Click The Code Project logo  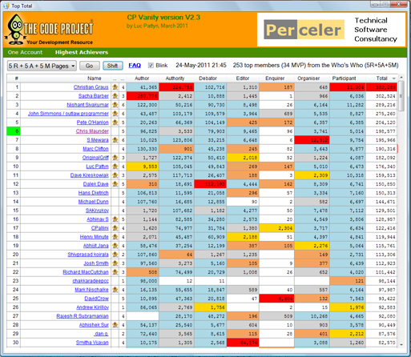50,30
